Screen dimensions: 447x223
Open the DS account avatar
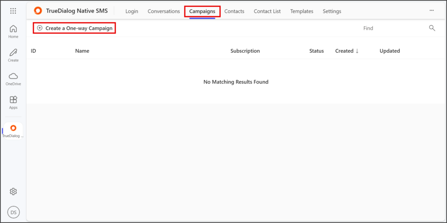(14, 212)
